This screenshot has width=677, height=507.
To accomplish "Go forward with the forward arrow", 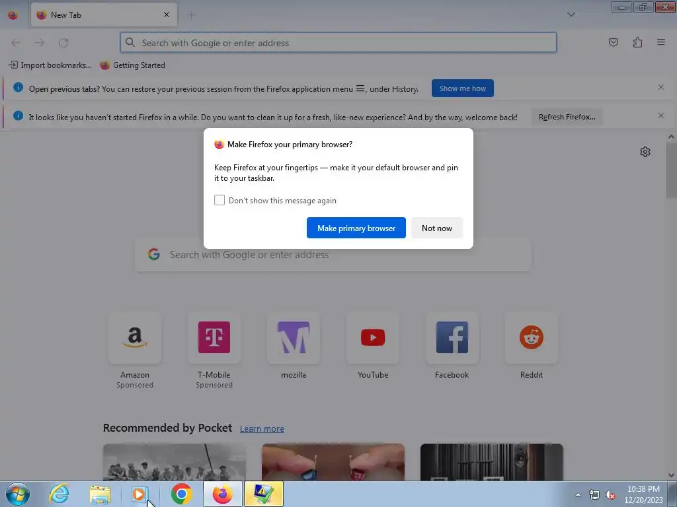I will [40, 43].
